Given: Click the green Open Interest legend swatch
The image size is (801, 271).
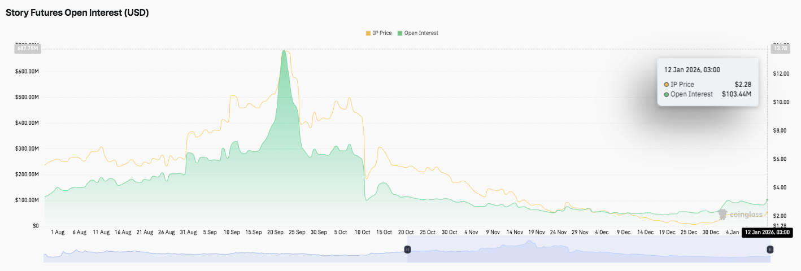Looking at the screenshot, I should tap(400, 33).
